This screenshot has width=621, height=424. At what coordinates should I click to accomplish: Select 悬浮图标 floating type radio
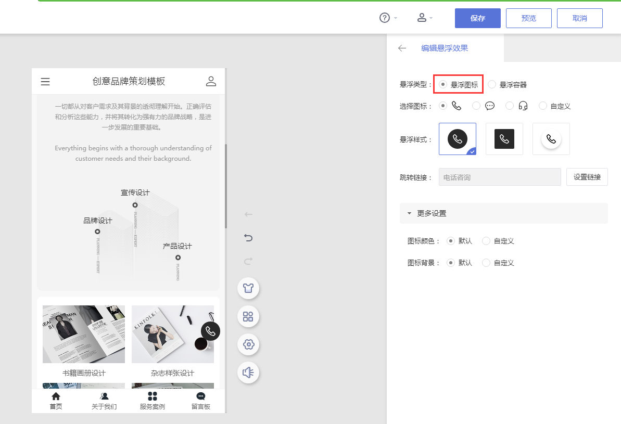point(443,84)
